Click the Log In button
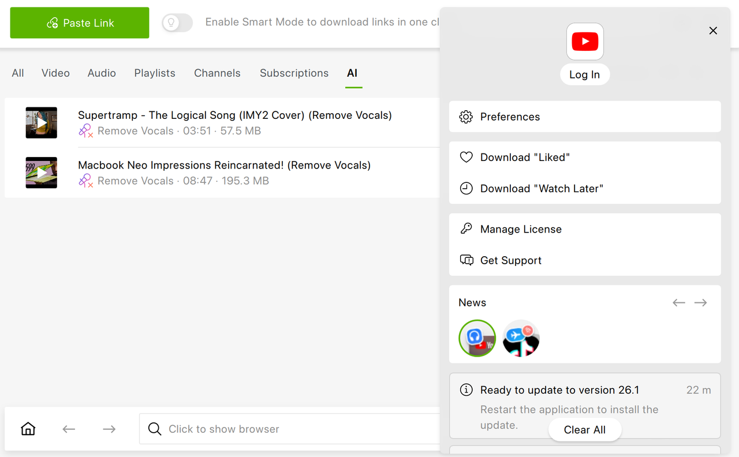The height and width of the screenshot is (457, 739). click(585, 74)
